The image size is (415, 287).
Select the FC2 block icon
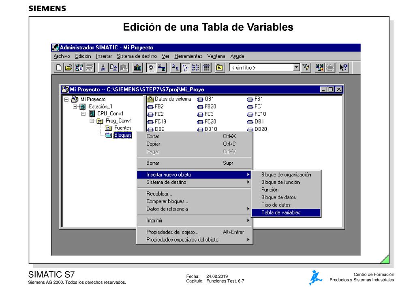tap(150, 115)
